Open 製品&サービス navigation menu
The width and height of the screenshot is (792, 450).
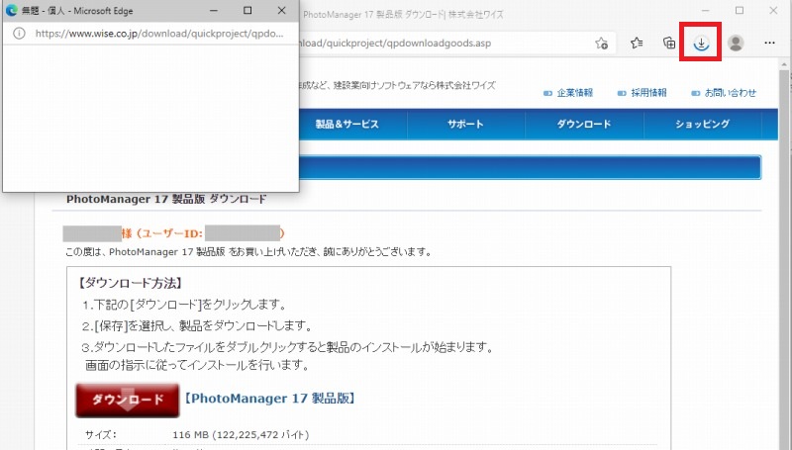click(347, 124)
